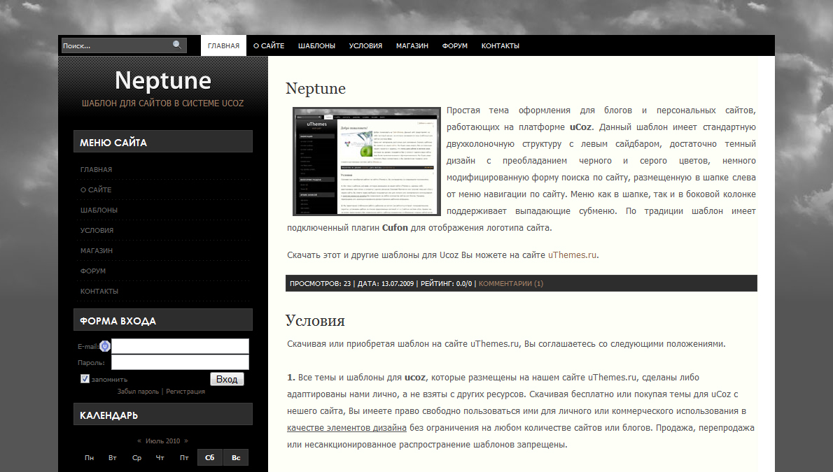Click the Neptune site logo

click(x=163, y=80)
